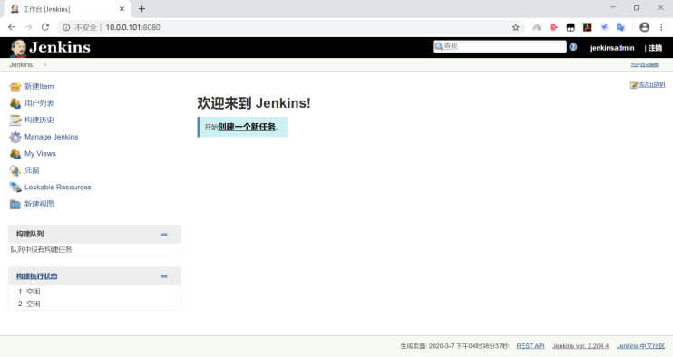Click the 构建执行状态 heading link
Screen dimensions: 673x357
point(37,276)
